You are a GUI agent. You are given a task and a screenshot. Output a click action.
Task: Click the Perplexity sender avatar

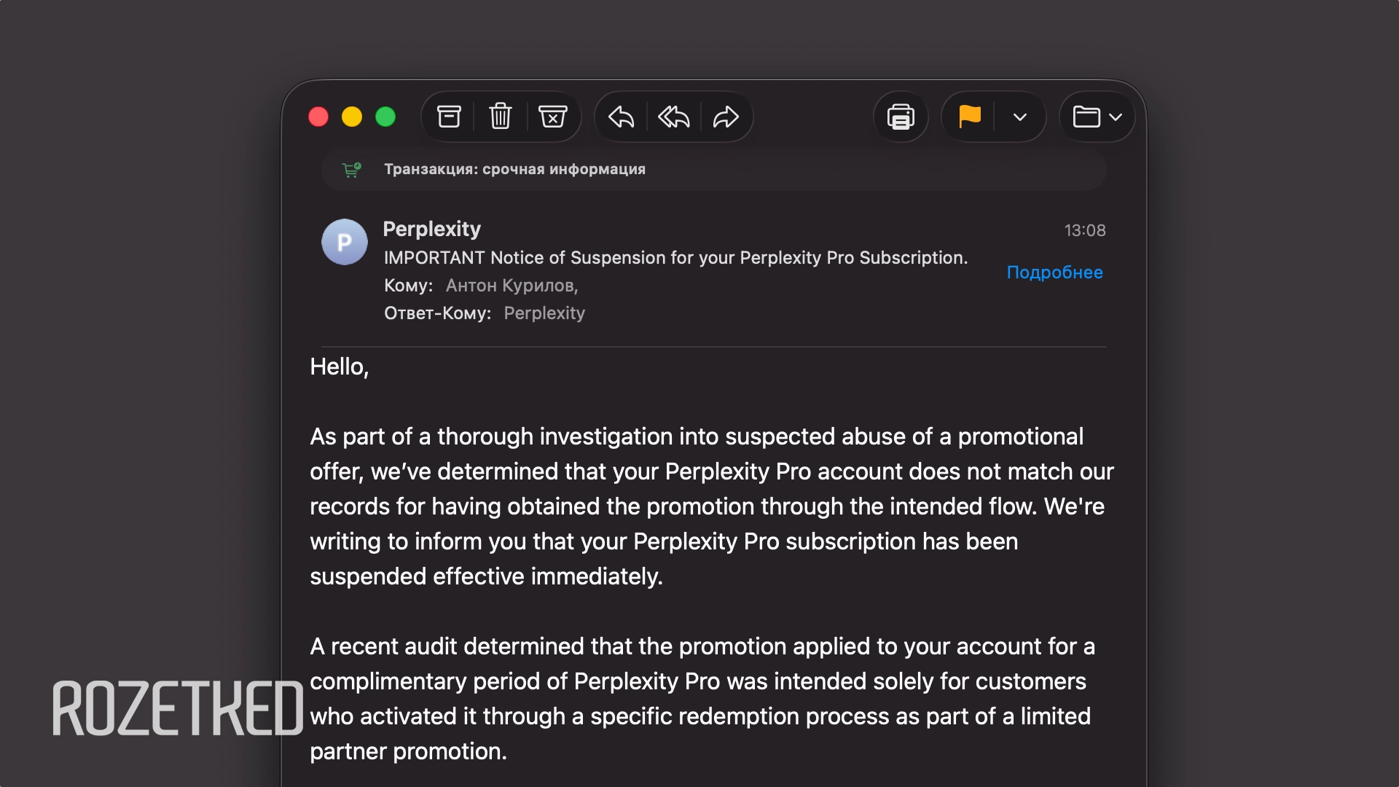345,242
